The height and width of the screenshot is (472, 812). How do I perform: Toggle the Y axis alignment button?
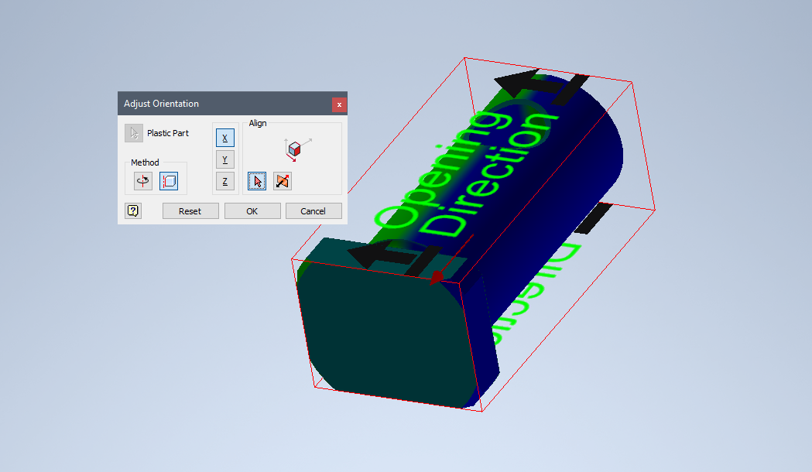224,159
